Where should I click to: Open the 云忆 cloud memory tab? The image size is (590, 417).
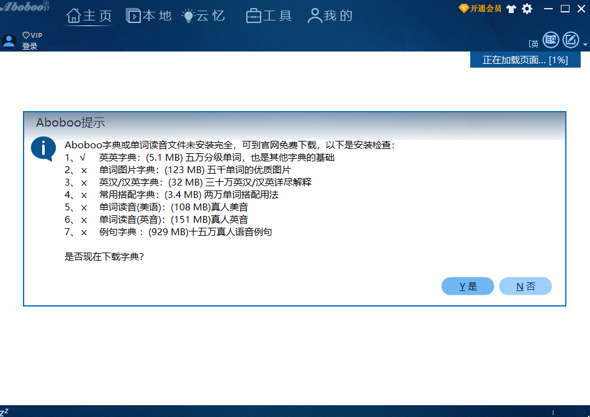click(x=203, y=16)
